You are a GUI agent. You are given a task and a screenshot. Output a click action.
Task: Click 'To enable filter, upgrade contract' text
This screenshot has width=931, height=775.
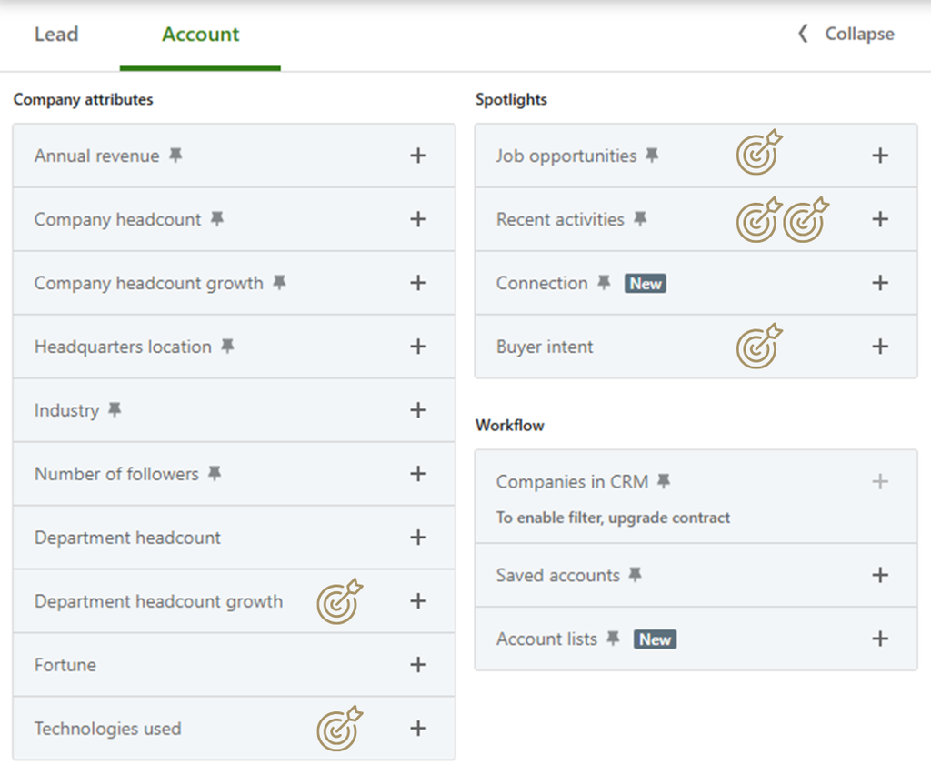[x=613, y=518]
